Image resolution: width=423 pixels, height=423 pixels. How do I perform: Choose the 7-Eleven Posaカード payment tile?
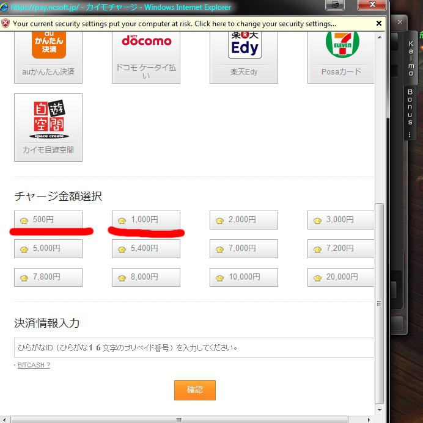pos(341,57)
